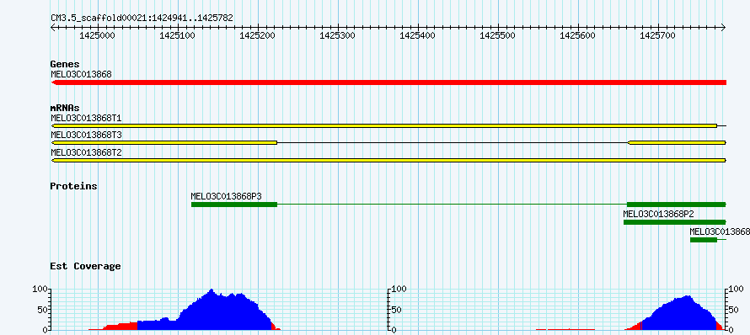Click the Proteins track title

73,186
